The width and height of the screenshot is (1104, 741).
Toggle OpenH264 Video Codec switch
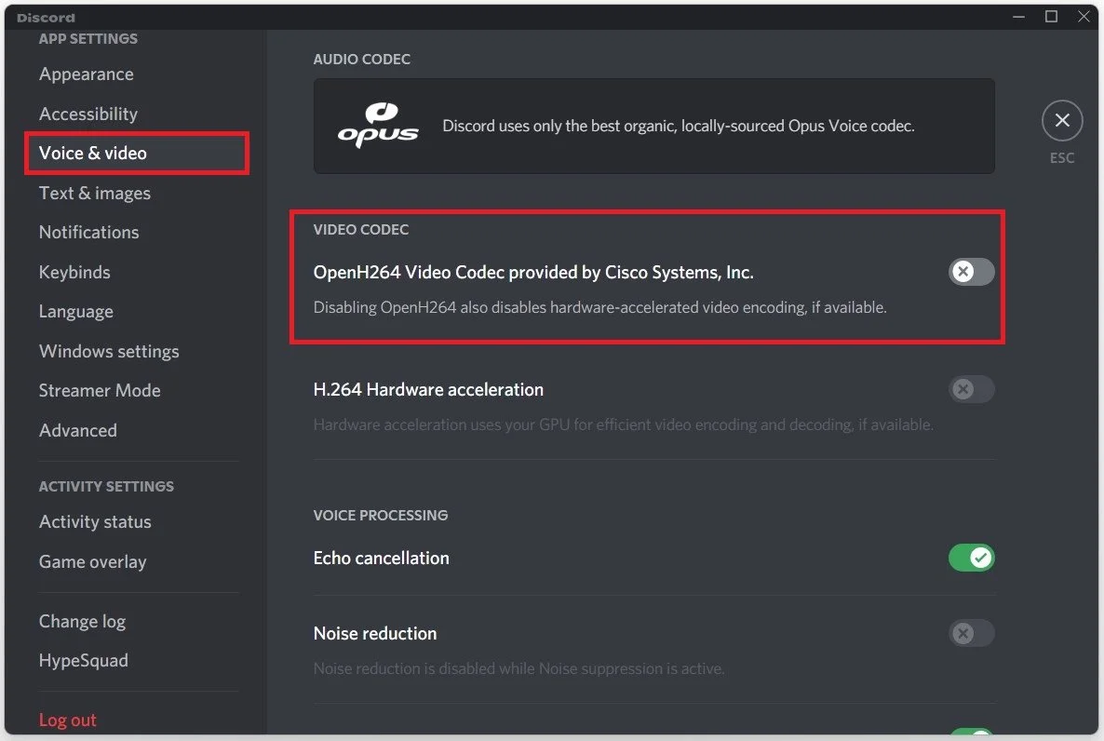point(971,271)
